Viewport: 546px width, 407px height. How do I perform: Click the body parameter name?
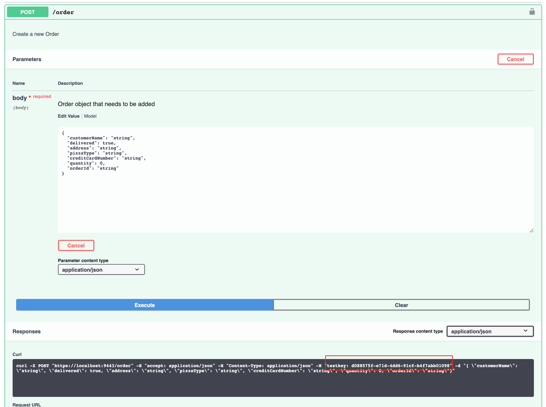click(20, 98)
